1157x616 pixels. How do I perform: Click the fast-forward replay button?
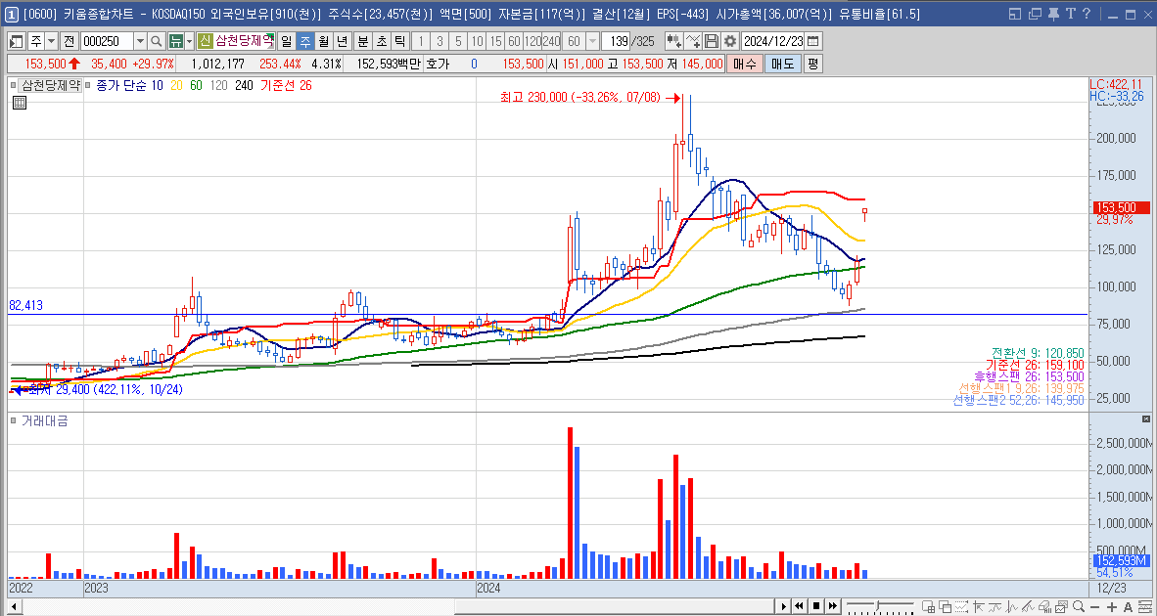(832, 606)
